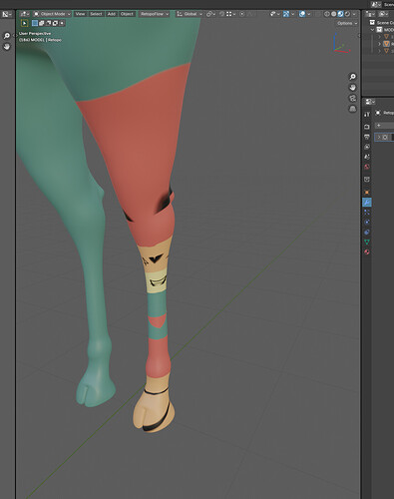Image resolution: width=394 pixels, height=499 pixels.
Task: Open the scene selector icon at top
Action: [x=376, y=4]
